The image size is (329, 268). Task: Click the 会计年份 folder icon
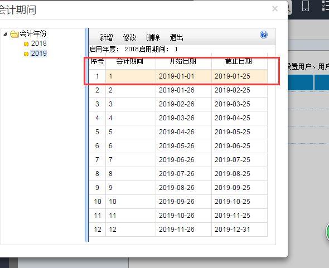pos(14,34)
